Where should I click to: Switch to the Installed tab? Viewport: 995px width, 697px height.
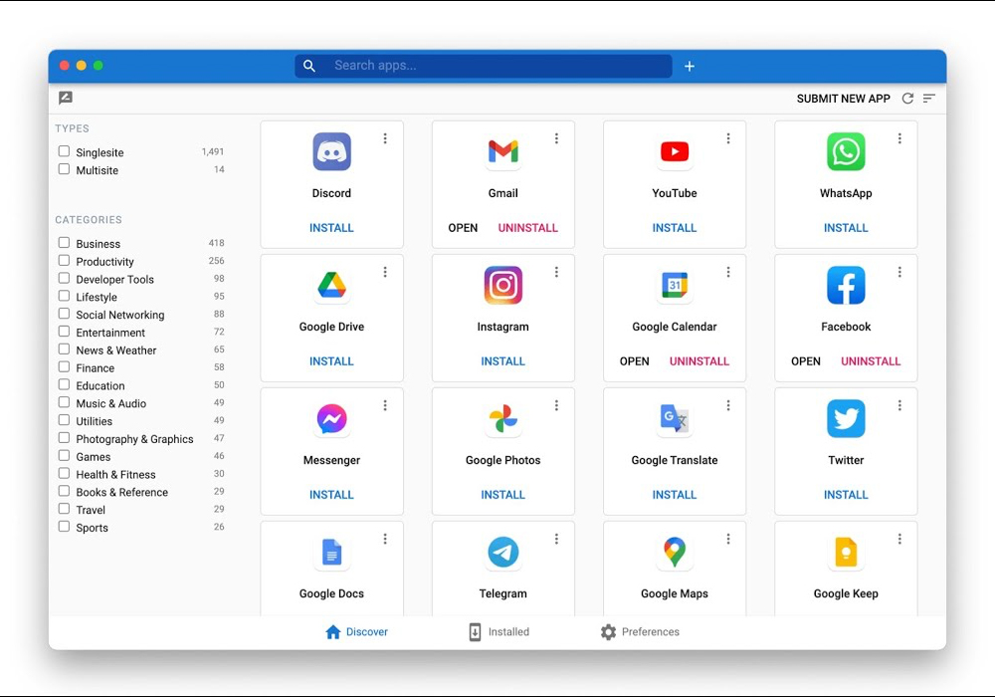[x=498, y=632]
